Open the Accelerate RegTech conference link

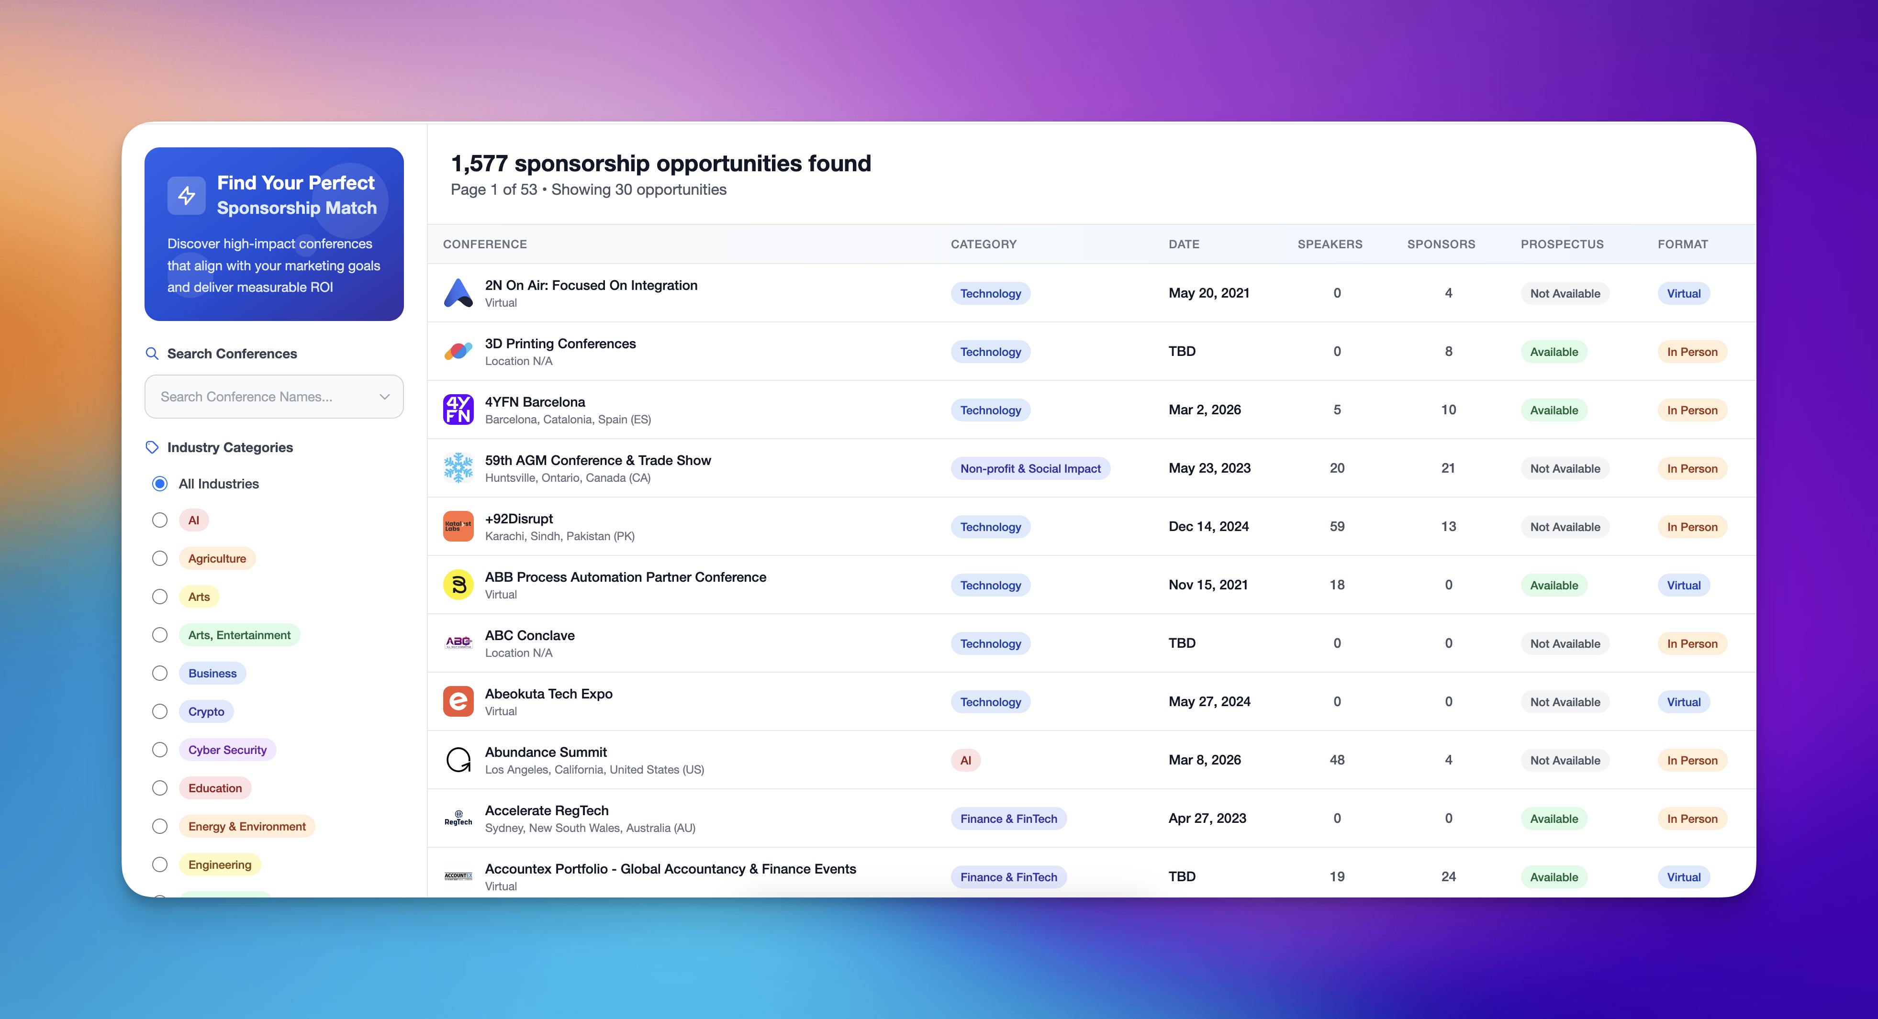pyautogui.click(x=546, y=810)
